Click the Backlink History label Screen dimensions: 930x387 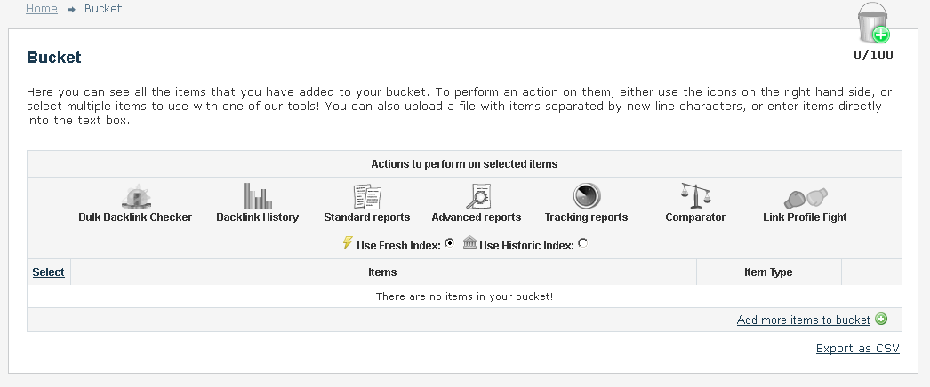(258, 217)
